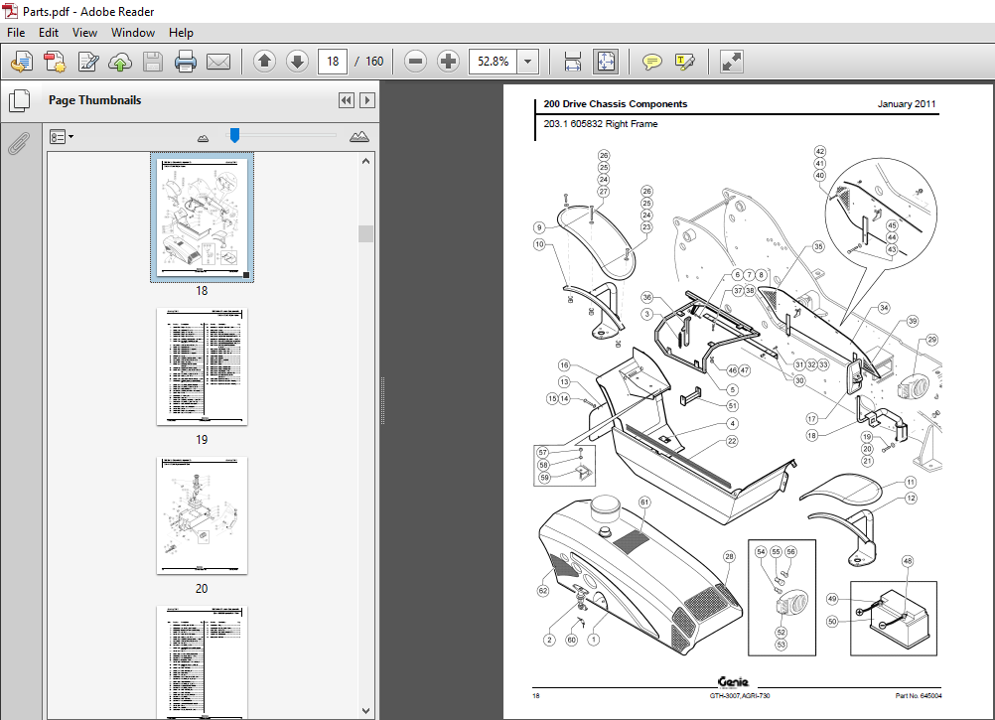Click the page number field showing 18
Screen dimensions: 995x720
point(333,62)
